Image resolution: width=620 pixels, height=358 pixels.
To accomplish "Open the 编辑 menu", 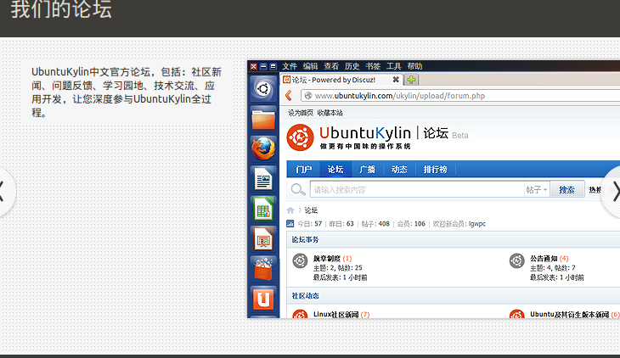I will point(310,66).
